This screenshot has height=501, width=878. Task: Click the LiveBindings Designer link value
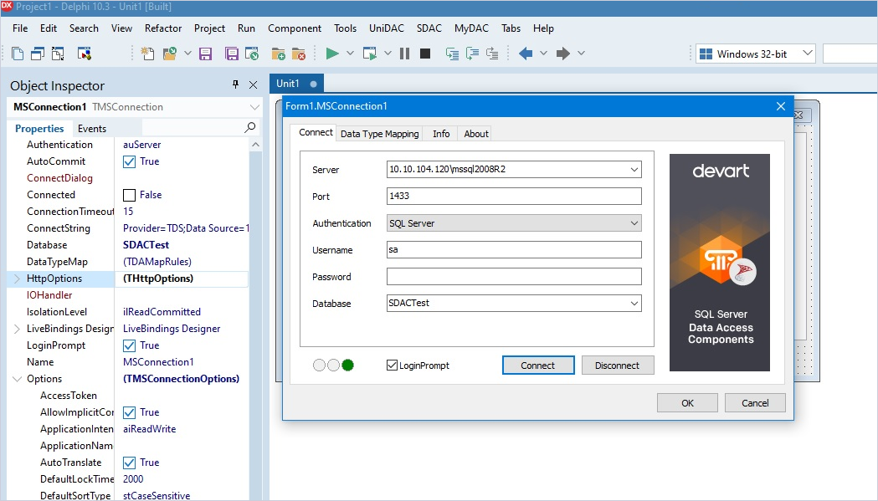[172, 329]
